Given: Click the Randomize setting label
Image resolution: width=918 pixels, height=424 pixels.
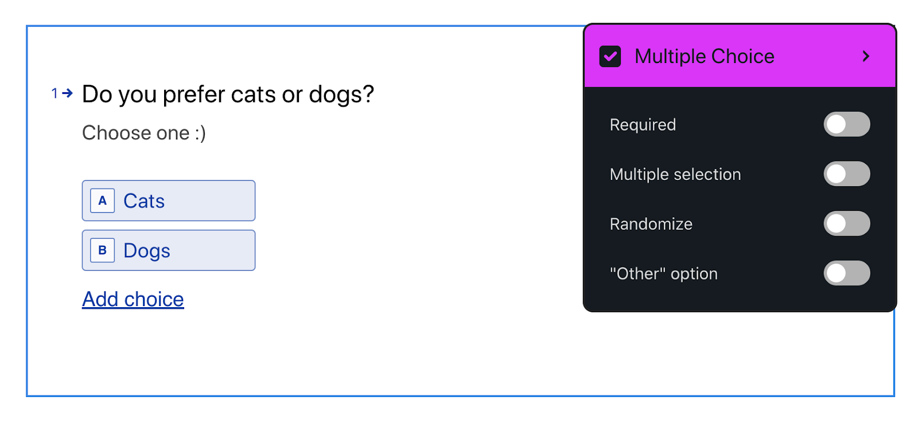Looking at the screenshot, I should pyautogui.click(x=651, y=224).
